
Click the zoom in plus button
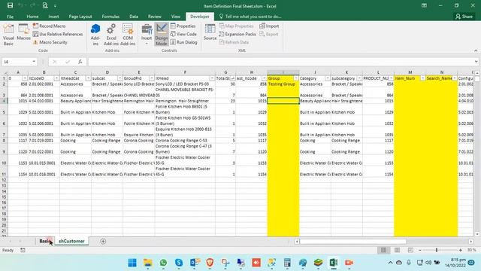[461, 250]
